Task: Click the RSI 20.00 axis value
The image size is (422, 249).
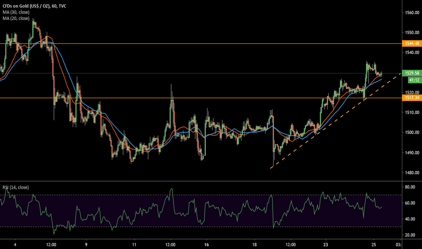Action: (410, 235)
